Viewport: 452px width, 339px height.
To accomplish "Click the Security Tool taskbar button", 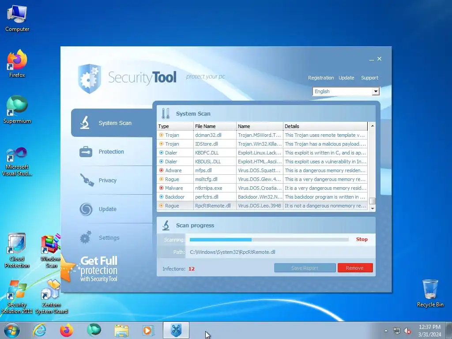I will point(176,330).
